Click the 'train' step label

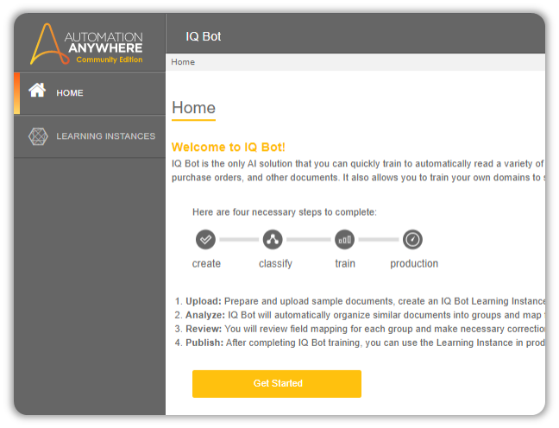point(345,263)
